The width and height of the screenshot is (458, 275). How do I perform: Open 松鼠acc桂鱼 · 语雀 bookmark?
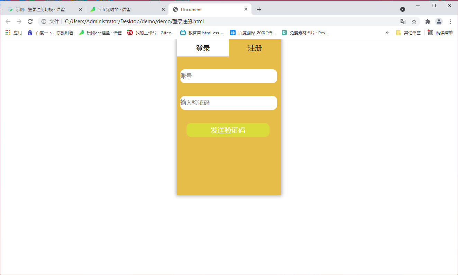pos(100,33)
